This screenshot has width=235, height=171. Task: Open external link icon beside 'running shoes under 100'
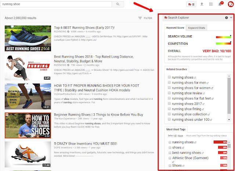coord(211,120)
